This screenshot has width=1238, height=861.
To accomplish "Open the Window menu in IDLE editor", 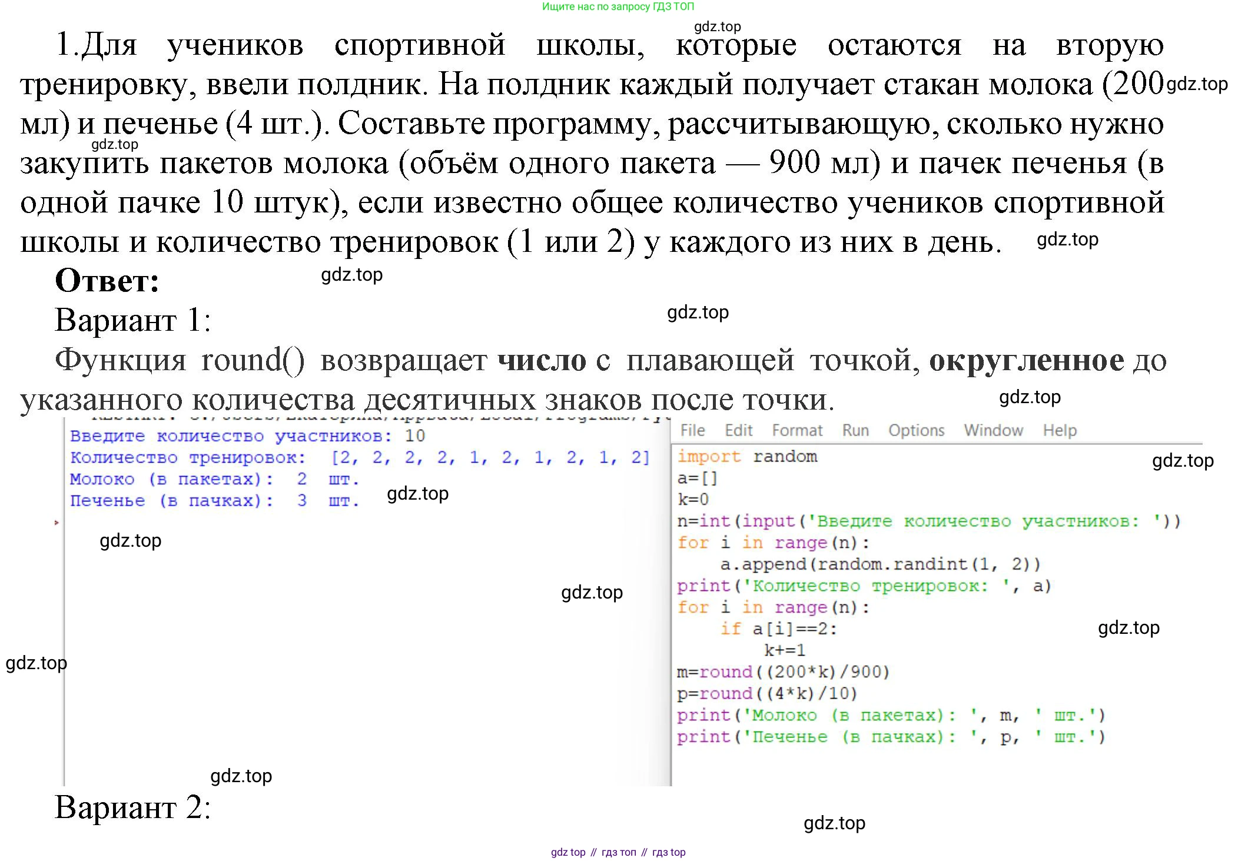I will [x=993, y=430].
